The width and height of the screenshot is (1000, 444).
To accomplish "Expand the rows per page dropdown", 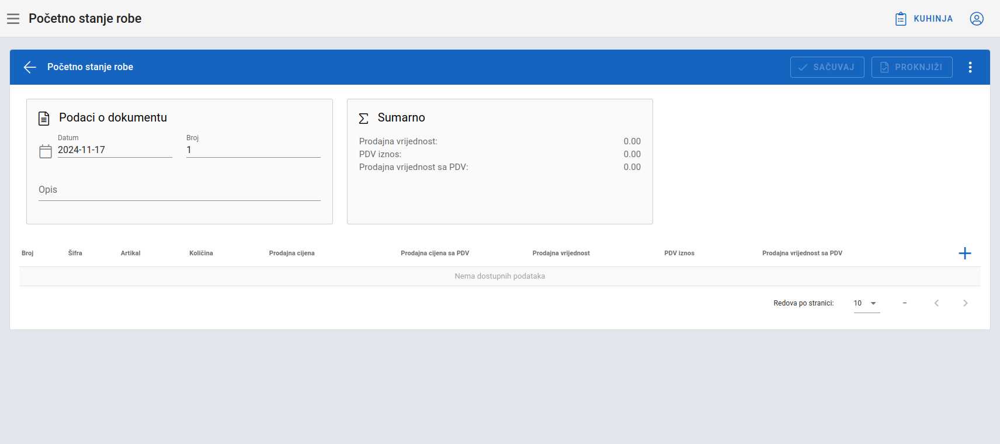I will [x=866, y=303].
